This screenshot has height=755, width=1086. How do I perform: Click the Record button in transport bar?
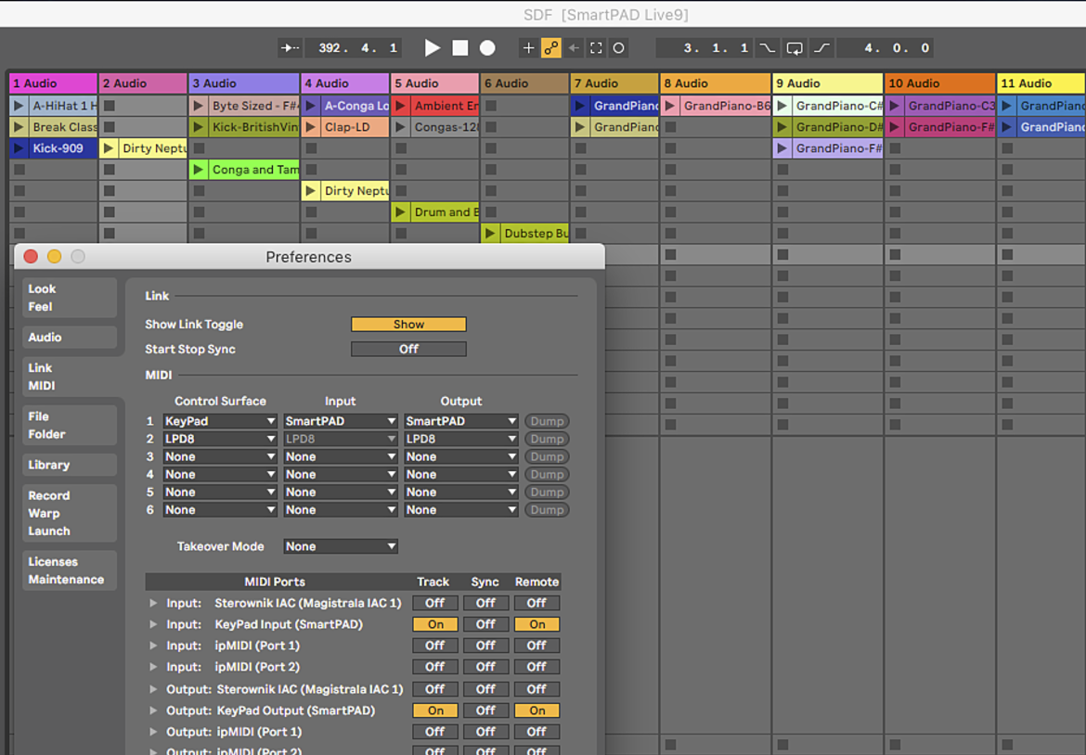pos(487,47)
